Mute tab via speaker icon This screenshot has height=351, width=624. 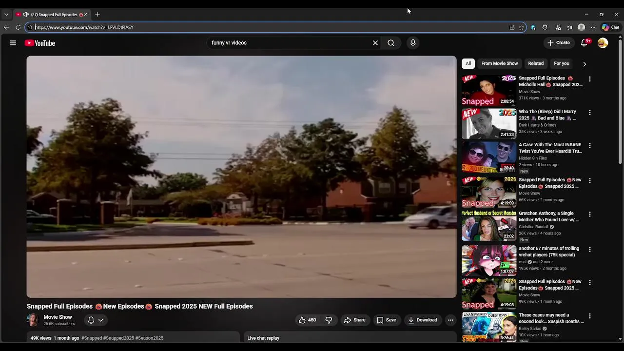coord(26,15)
